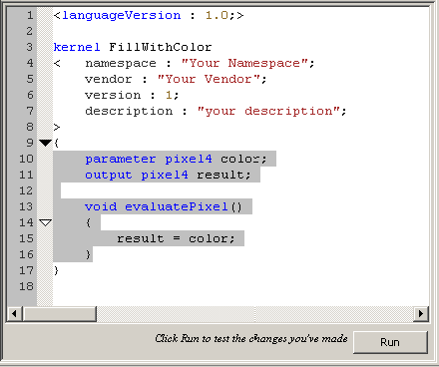The width and height of the screenshot is (439, 367).
Task: Click line number 1 in the gutter
Action: (x=30, y=15)
